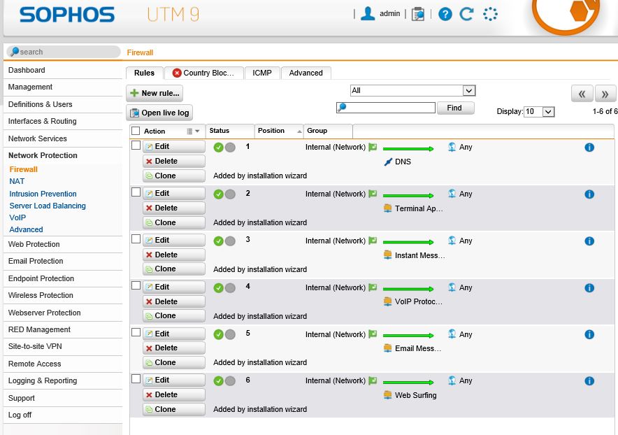Click the Internal (Network) flag icon in rule 5
618x435 pixels.
[373, 334]
